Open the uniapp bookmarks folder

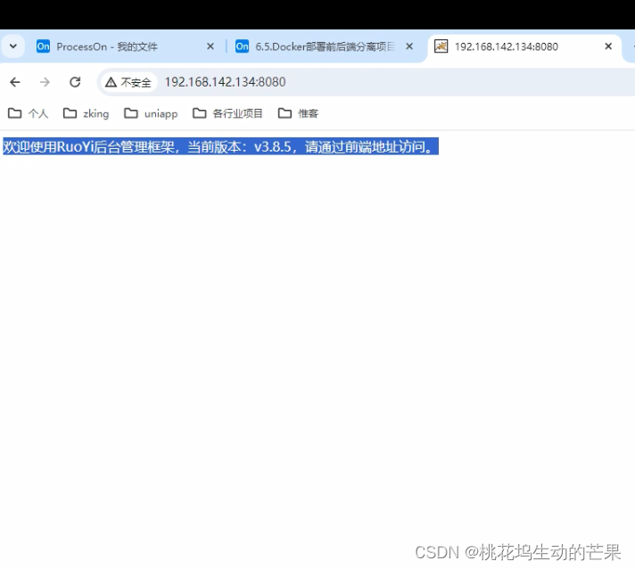click(151, 113)
